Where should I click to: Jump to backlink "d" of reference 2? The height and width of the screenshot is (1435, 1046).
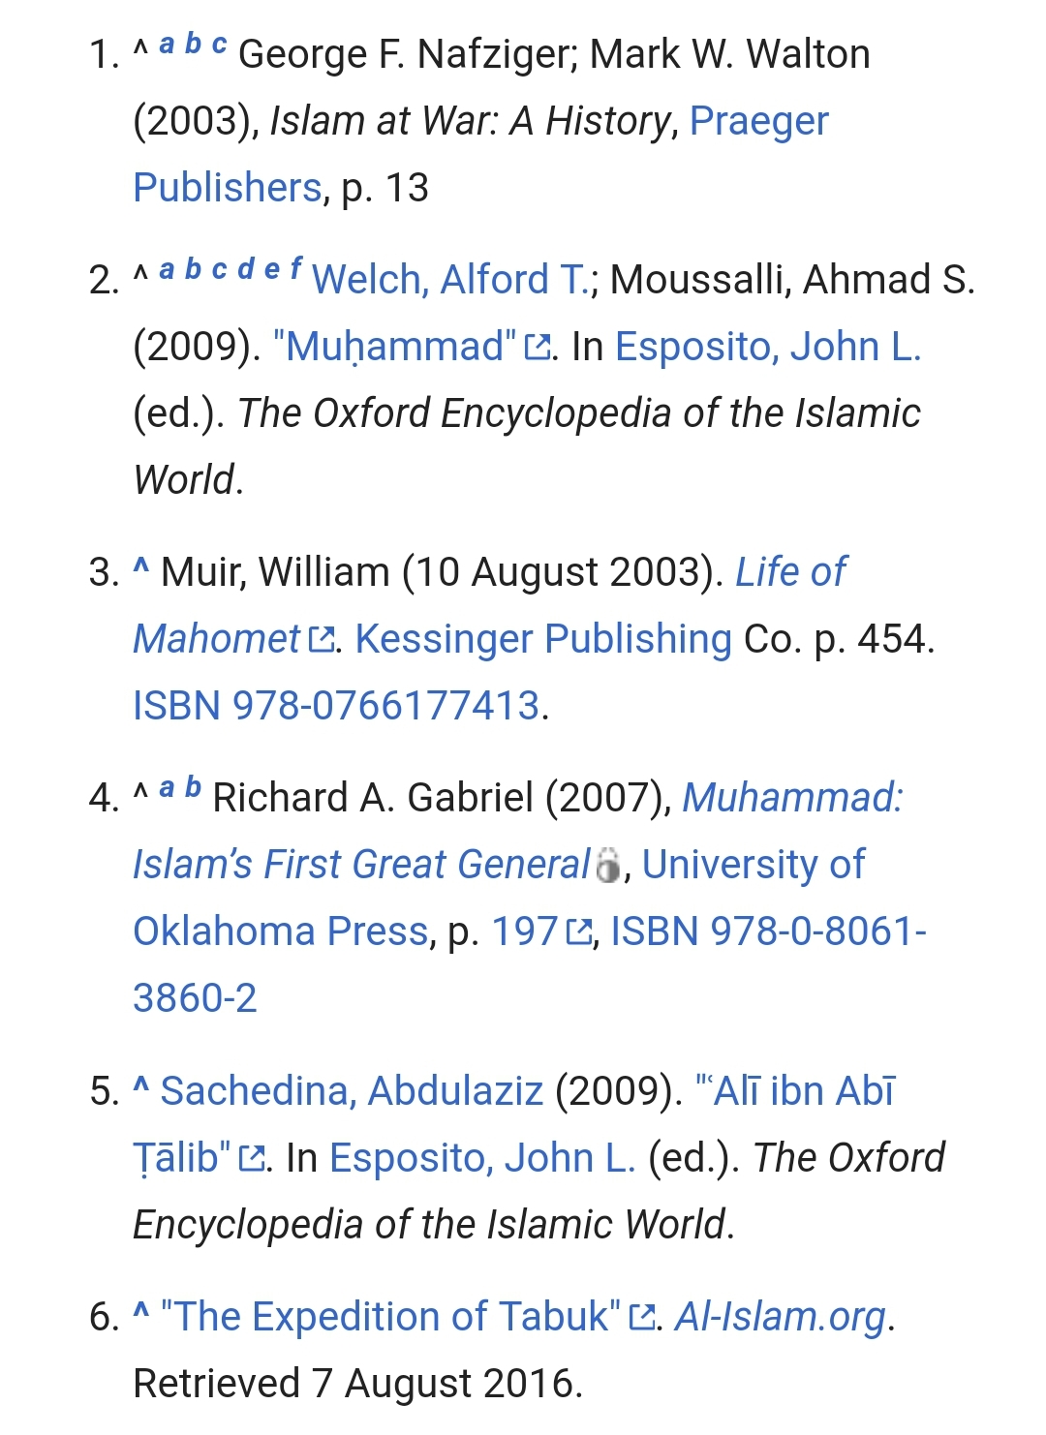click(247, 269)
